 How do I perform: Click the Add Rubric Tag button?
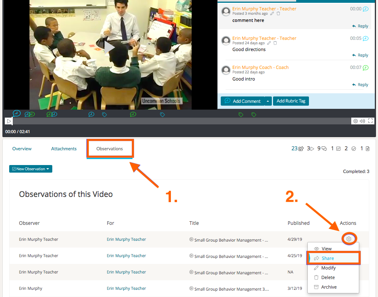pyautogui.click(x=291, y=101)
